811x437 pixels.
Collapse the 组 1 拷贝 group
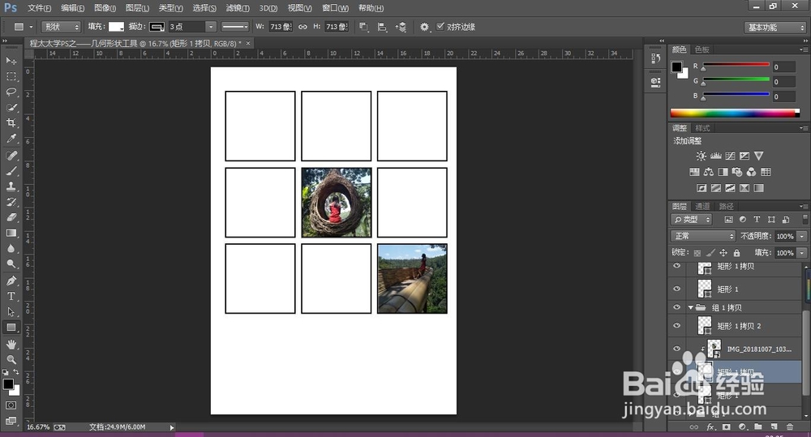point(690,308)
